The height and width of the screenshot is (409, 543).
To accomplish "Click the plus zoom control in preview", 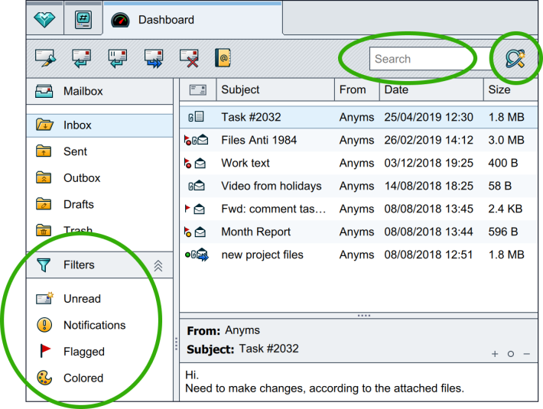I will (495, 354).
